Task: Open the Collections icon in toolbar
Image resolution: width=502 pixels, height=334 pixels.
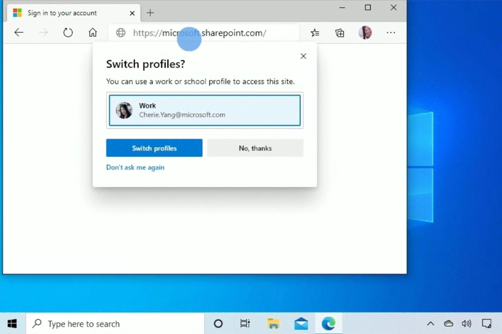Action: click(340, 33)
